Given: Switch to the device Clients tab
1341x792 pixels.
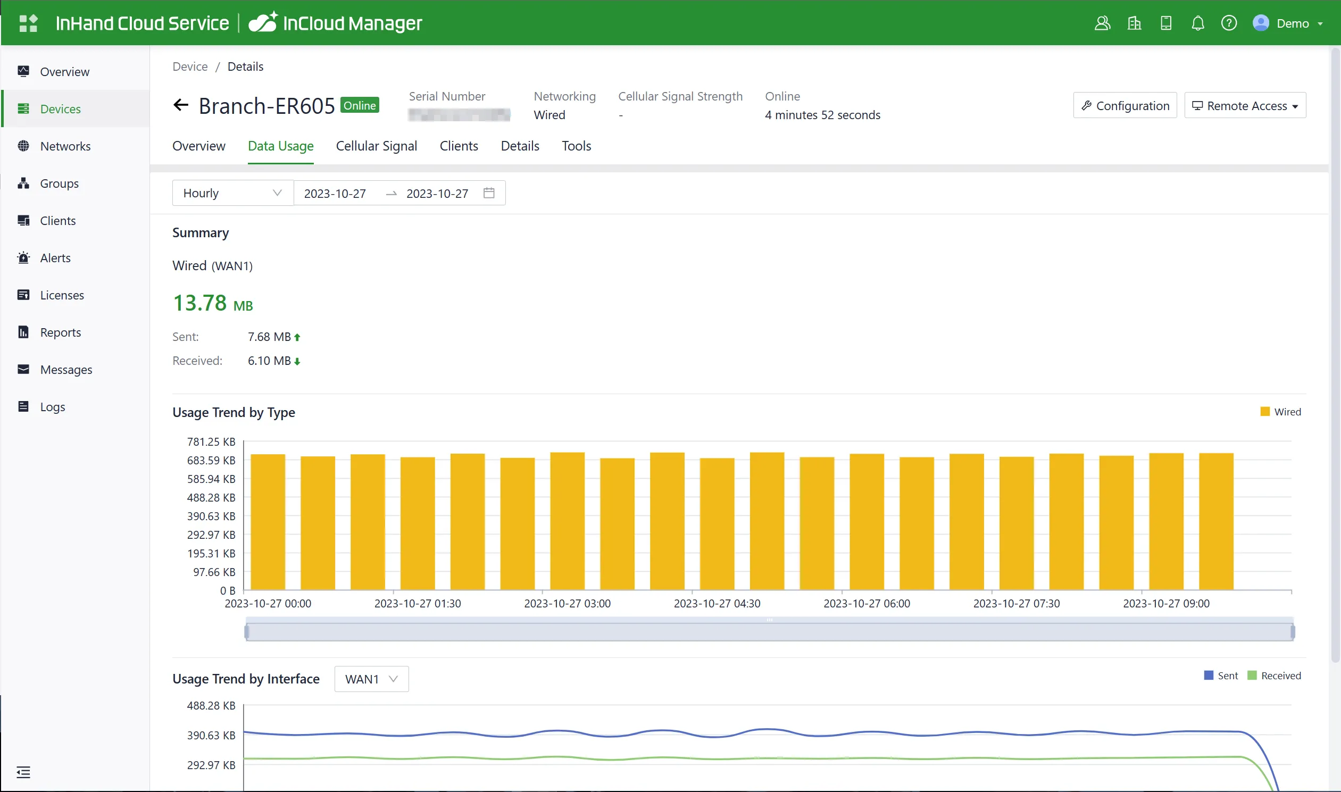Looking at the screenshot, I should click(x=459, y=146).
